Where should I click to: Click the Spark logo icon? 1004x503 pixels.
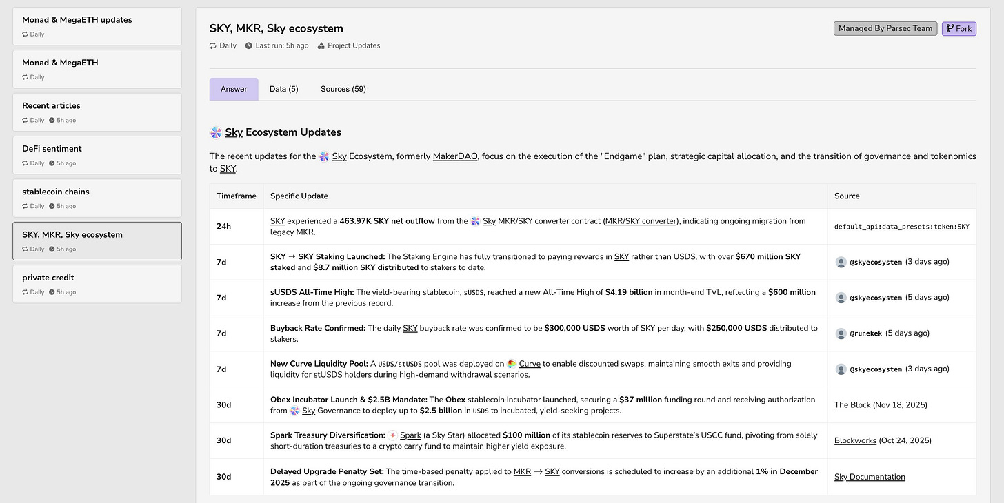click(x=392, y=435)
